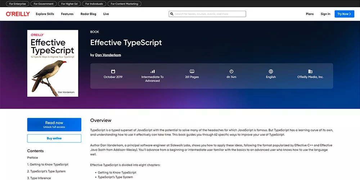Open the For Higher Ed tab
The width and height of the screenshot is (360, 180).
tap(70, 4)
